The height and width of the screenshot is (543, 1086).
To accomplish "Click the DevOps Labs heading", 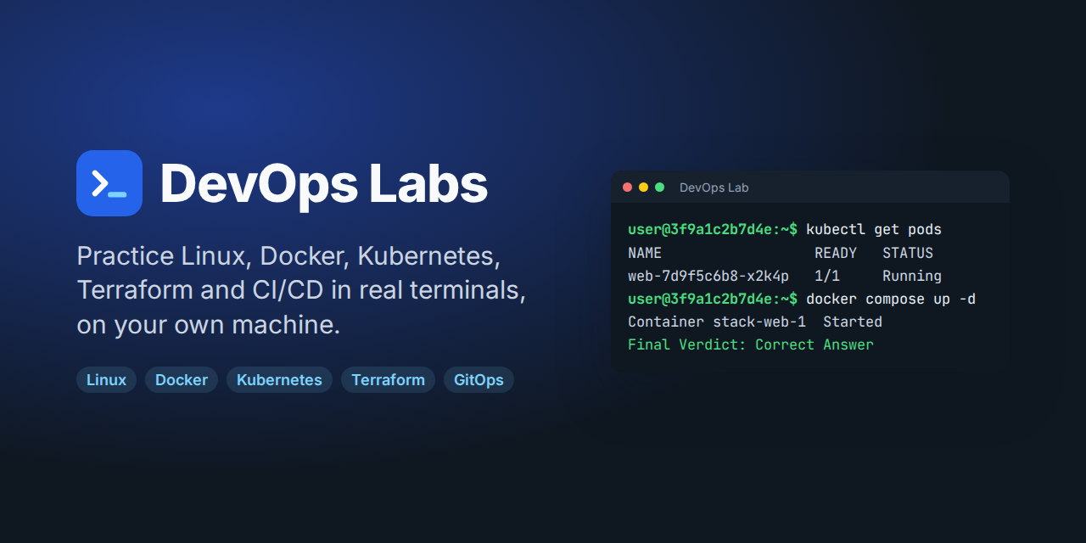I will pyautogui.click(x=324, y=183).
